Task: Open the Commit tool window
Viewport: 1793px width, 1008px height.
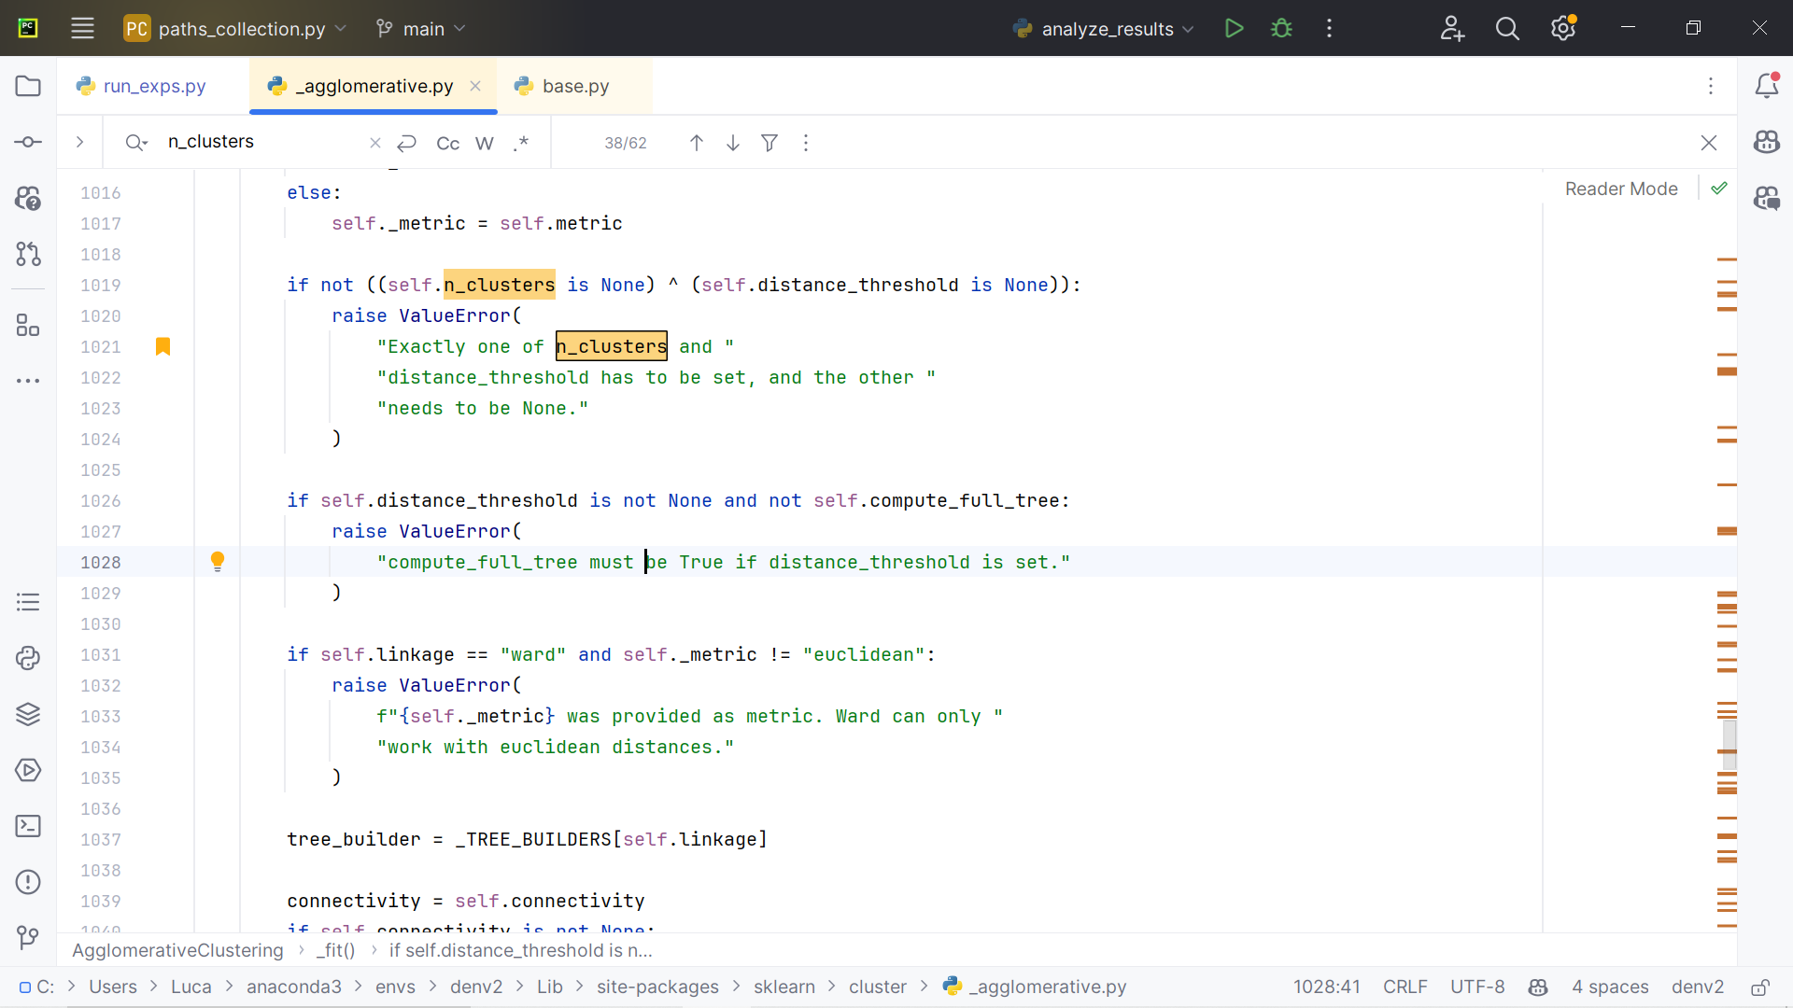Action: coord(28,142)
